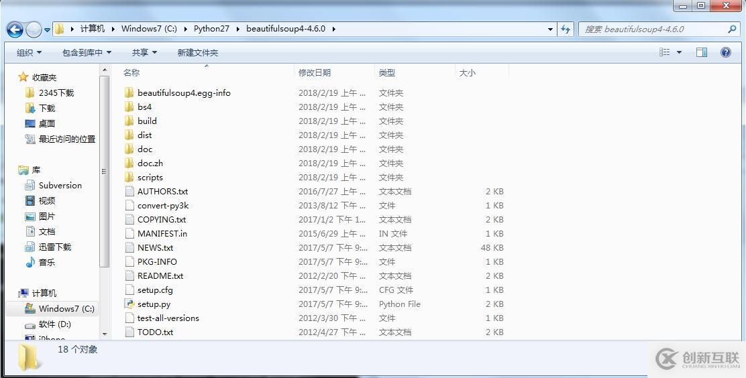Screen dimensions: 746x378
Task: Click the navigation pane scrollbar
Action: click(105, 172)
